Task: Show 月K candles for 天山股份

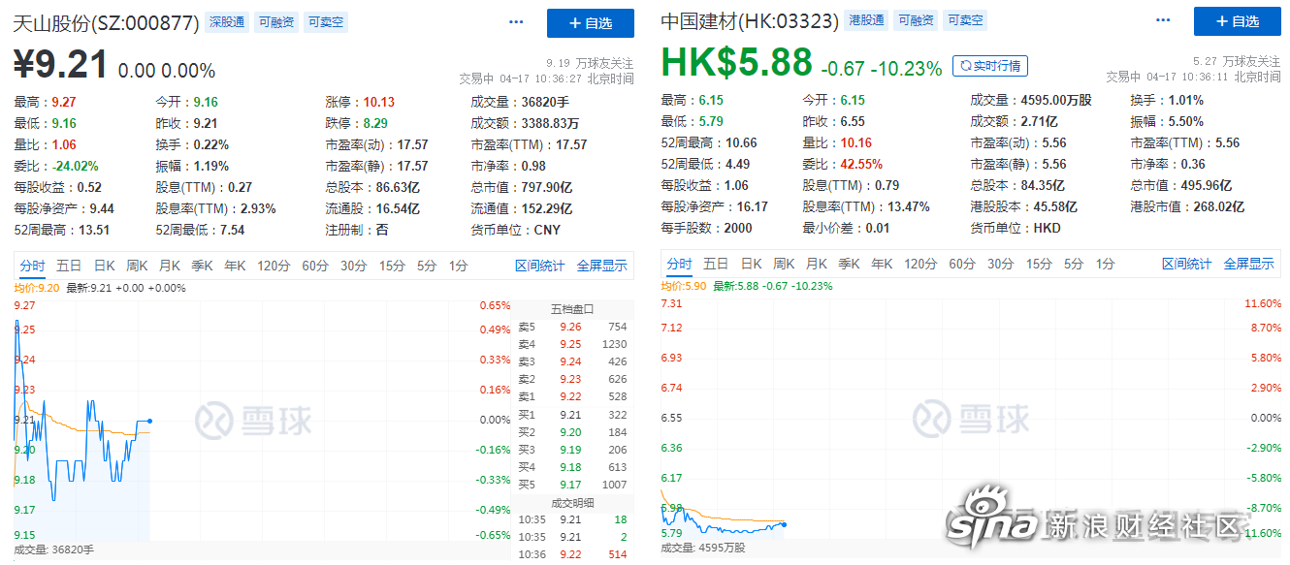Action: click(170, 266)
